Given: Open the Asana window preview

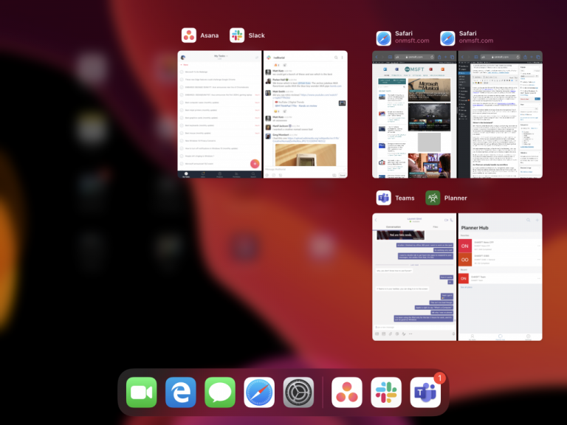Looking at the screenshot, I should [219, 114].
